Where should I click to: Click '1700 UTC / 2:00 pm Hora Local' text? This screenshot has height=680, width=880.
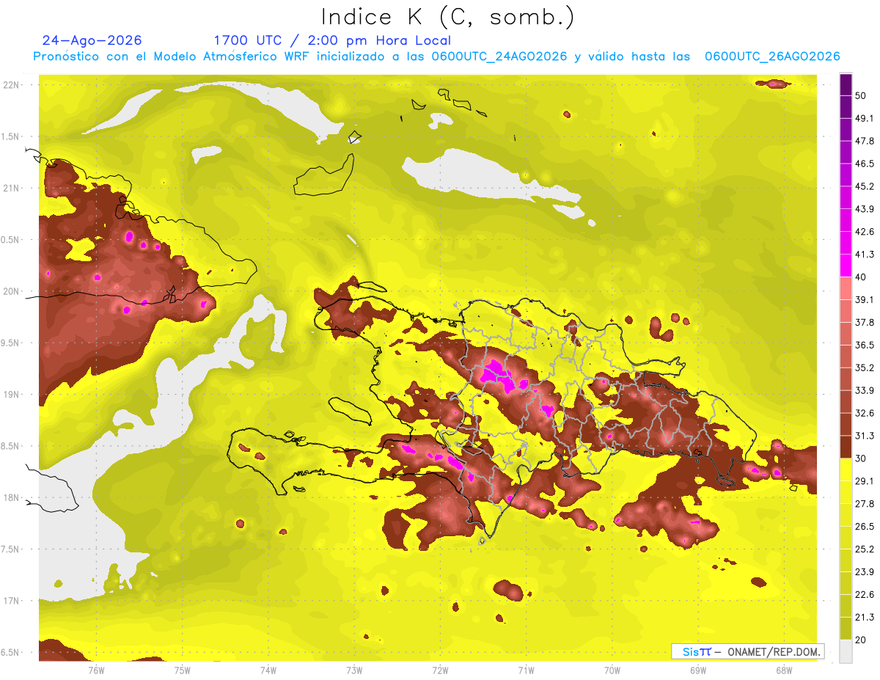coord(332,40)
